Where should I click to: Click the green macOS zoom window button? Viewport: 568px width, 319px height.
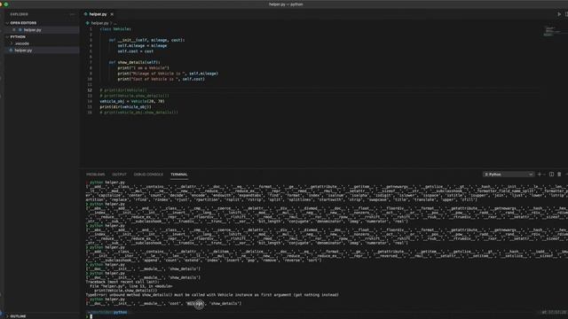(x=6, y=4)
